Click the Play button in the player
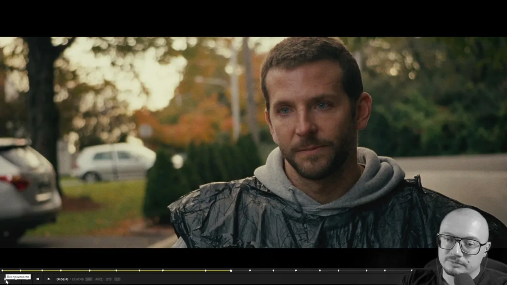The height and width of the screenshot is (285, 507). coord(5,279)
